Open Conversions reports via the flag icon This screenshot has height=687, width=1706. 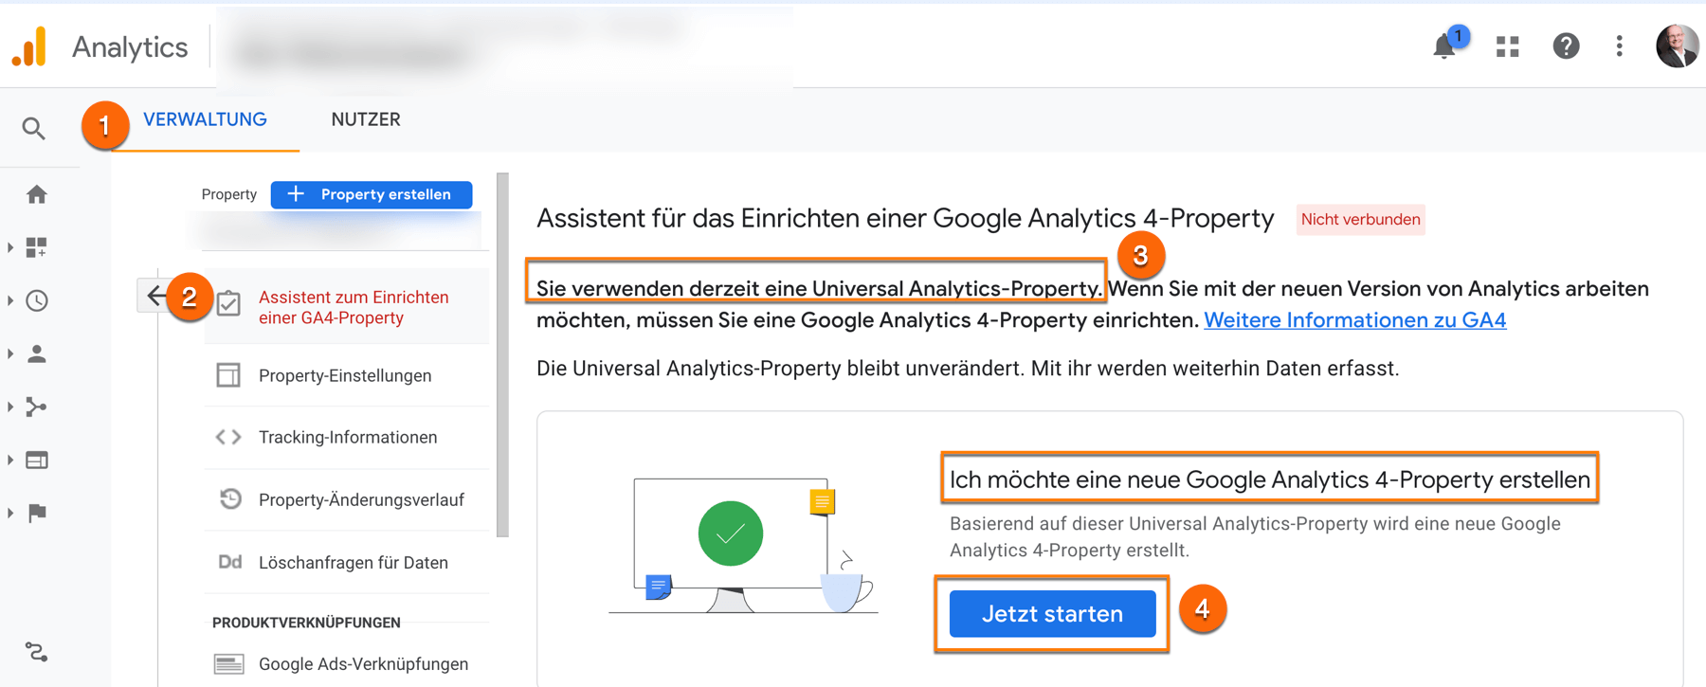[37, 512]
